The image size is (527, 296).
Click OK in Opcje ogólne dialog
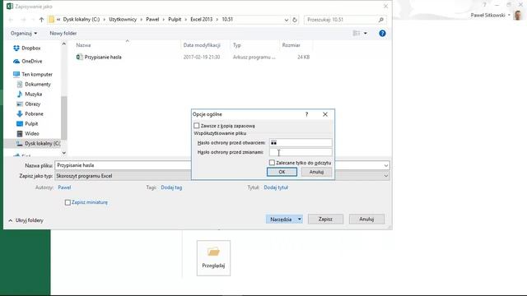282,172
